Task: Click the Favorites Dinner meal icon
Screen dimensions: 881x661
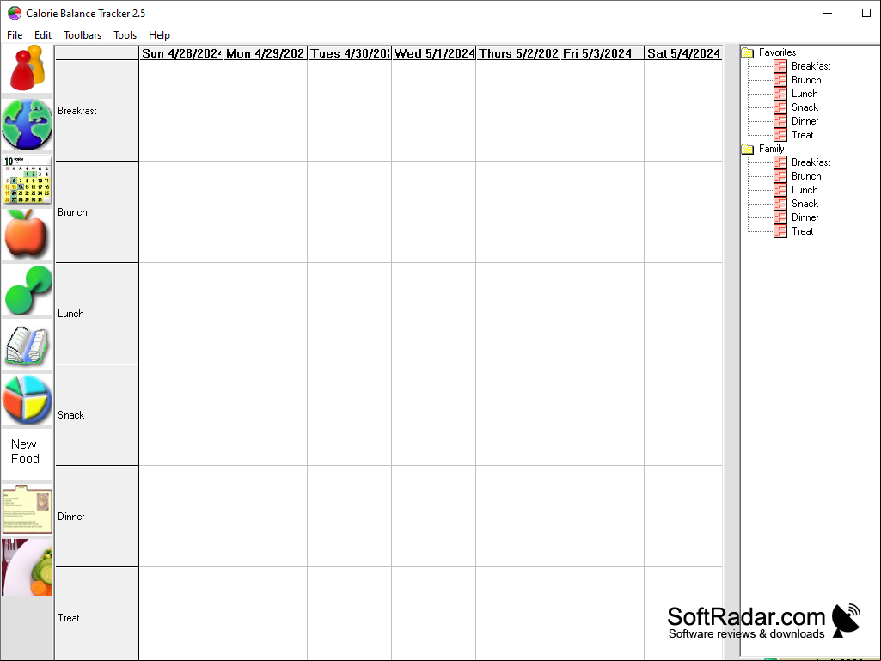Action: [780, 121]
